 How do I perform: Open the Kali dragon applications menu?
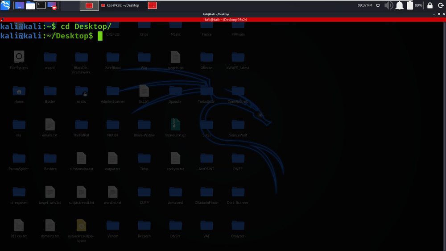(x=5, y=5)
